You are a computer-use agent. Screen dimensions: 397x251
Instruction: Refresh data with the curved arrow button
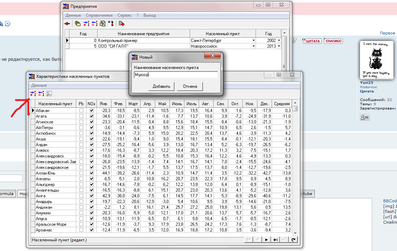click(293, 240)
